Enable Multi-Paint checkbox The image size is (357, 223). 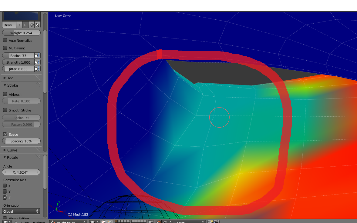pyautogui.click(x=5, y=48)
